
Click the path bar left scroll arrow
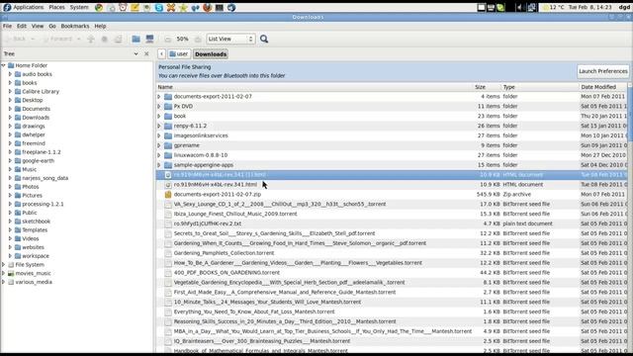(161, 54)
